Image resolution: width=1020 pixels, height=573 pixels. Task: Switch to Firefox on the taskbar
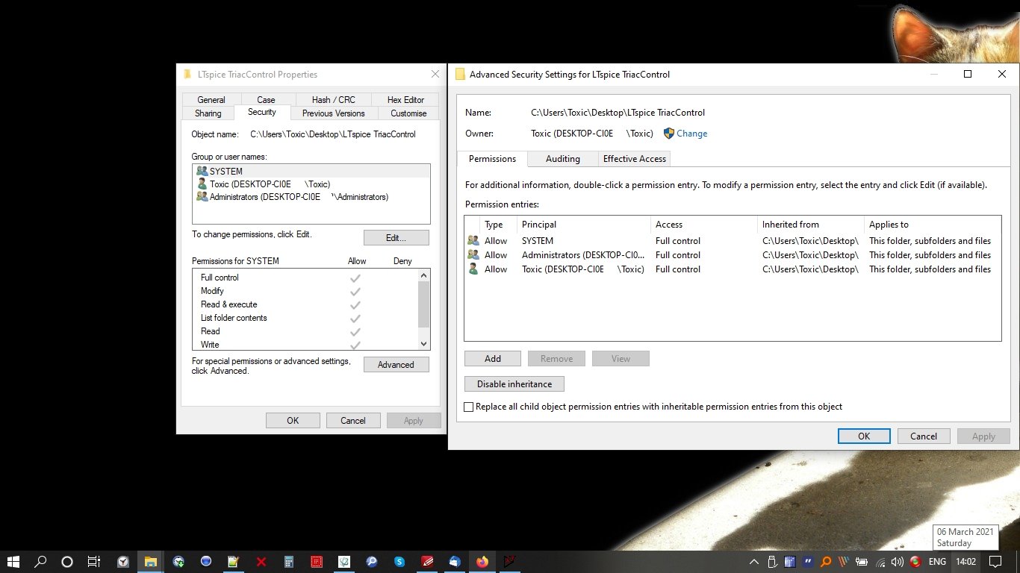click(x=482, y=561)
